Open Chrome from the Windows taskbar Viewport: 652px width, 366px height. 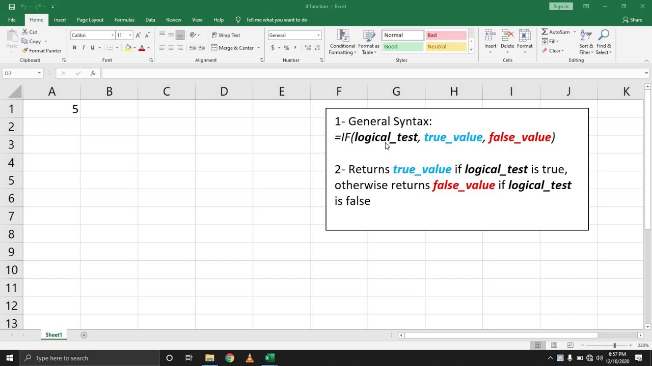click(230, 358)
